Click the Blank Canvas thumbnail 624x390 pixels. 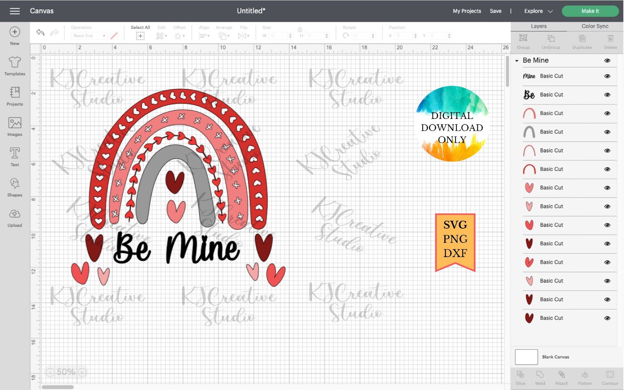pyautogui.click(x=526, y=357)
